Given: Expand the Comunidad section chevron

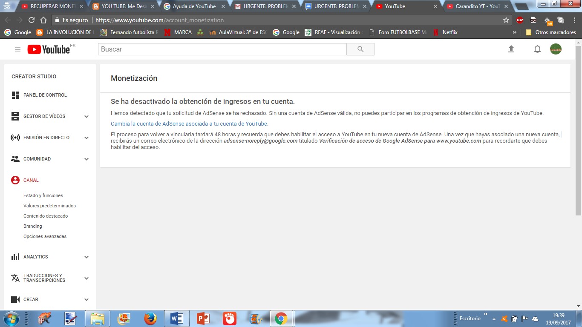Looking at the screenshot, I should coord(86,159).
